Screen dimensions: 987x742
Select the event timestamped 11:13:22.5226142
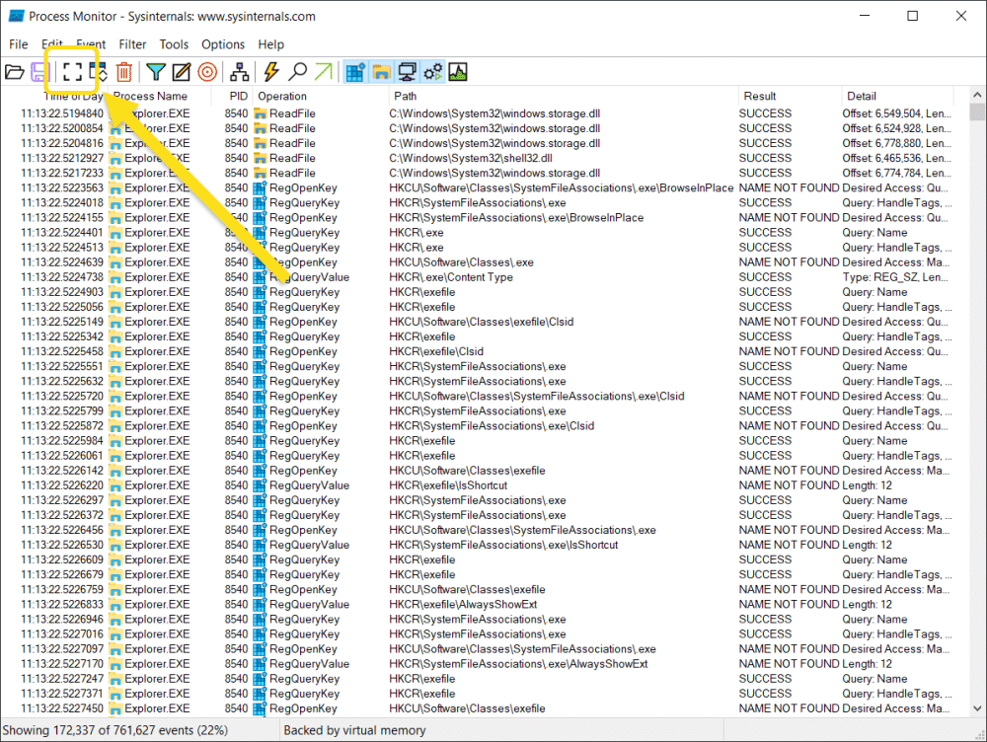coord(61,471)
